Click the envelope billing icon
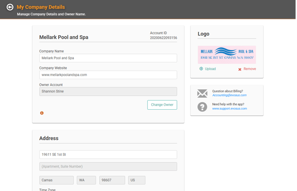Image resolution: width=297 pixels, height=191 pixels. tap(202, 93)
